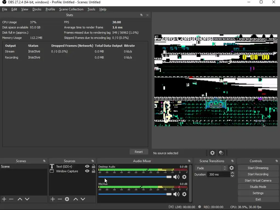Click the Reset stats button
The width and height of the screenshot is (280, 210).
point(139,151)
